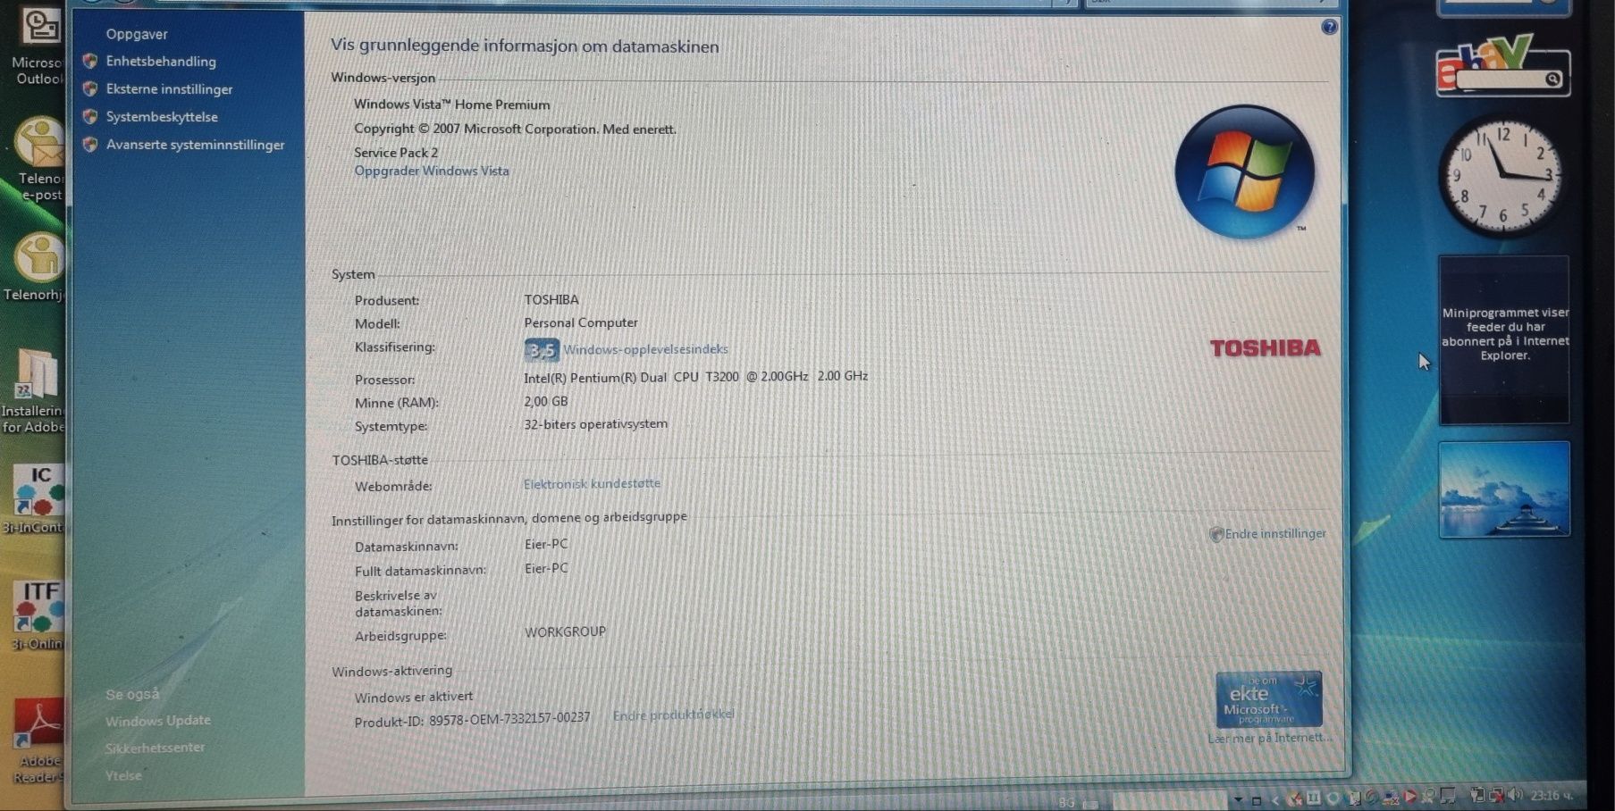Click the Windows er aktivert status text
This screenshot has width=1615, height=811.
pos(414,697)
